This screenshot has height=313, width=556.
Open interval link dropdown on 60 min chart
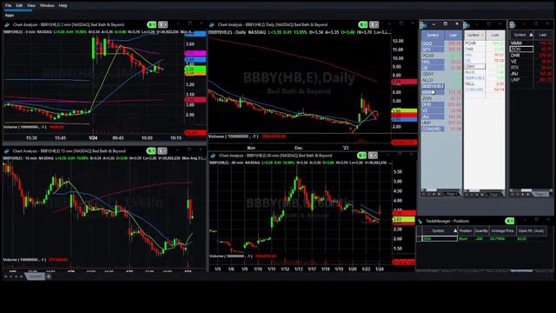[x=373, y=156]
